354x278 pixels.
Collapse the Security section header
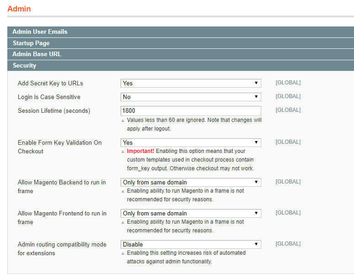pos(25,66)
